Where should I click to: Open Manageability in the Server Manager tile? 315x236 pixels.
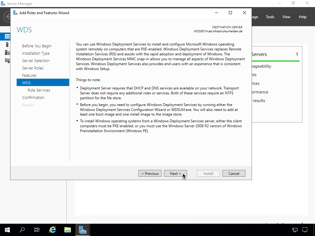click(261, 66)
